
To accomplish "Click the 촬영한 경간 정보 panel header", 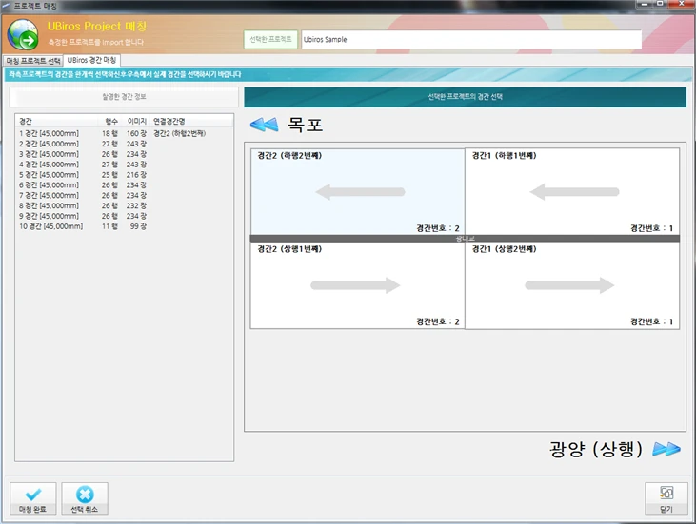I will [124, 97].
